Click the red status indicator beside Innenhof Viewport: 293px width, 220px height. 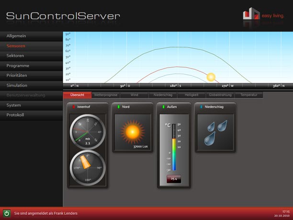[x=73, y=107]
